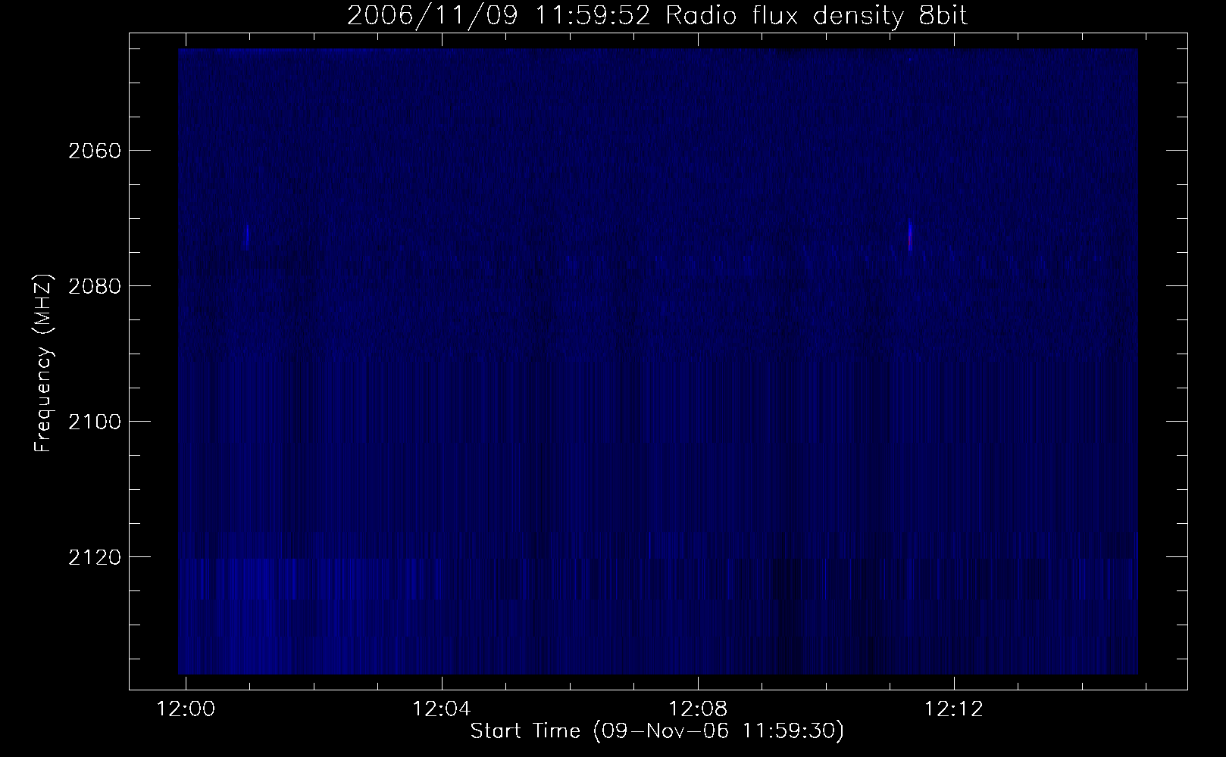1226x757 pixels.
Task: Click the 12:12 time tick label
Action: click(x=954, y=709)
